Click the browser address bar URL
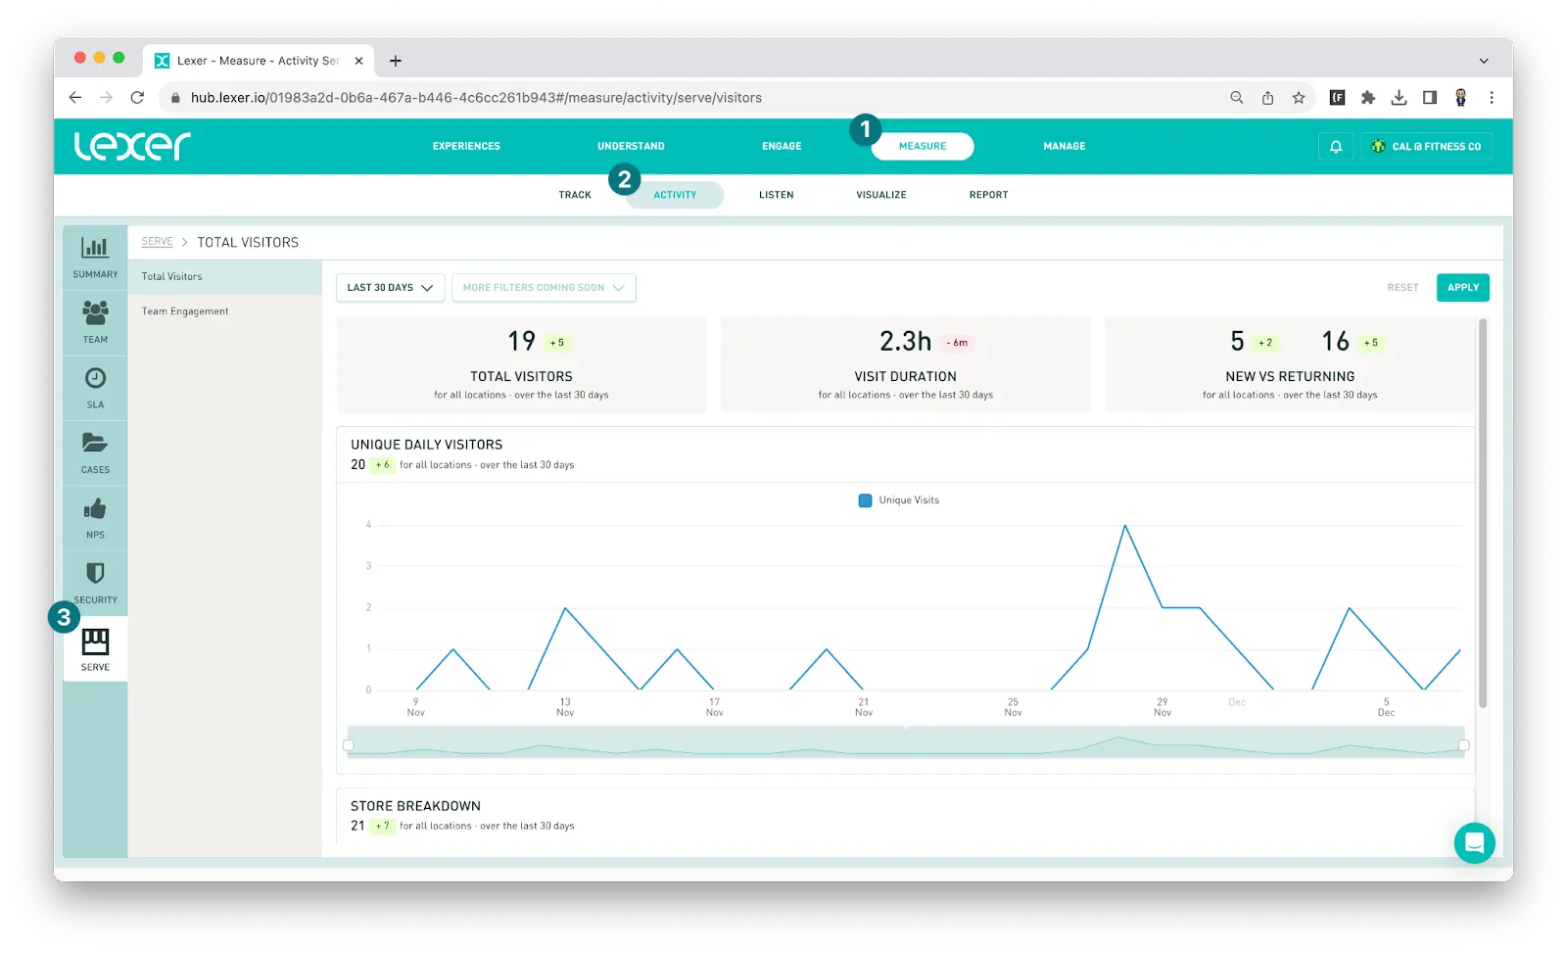 [x=476, y=98]
